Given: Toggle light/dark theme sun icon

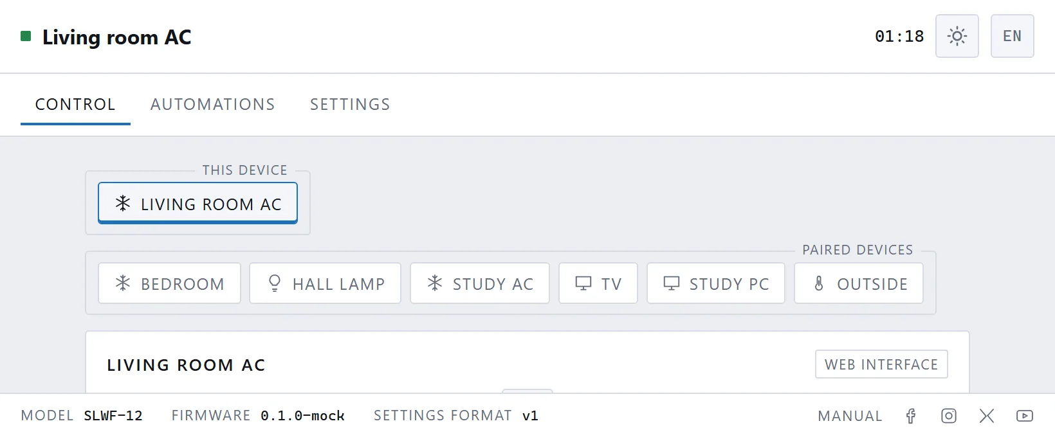Looking at the screenshot, I should tap(957, 36).
